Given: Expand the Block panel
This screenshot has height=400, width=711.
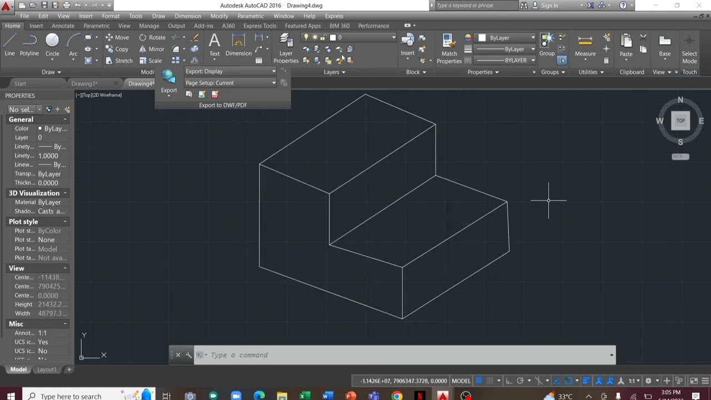Looking at the screenshot, I should tap(416, 72).
